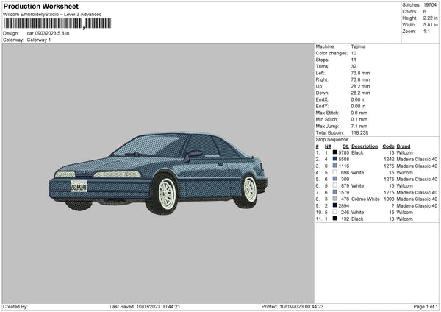This screenshot has width=441, height=312.
Task: Click the St. column header
Action: click(345, 146)
